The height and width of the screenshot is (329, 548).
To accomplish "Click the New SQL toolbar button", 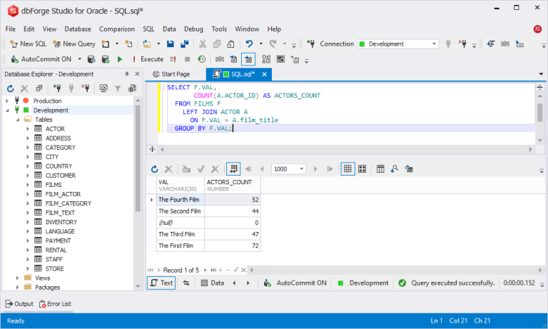I will click(29, 44).
